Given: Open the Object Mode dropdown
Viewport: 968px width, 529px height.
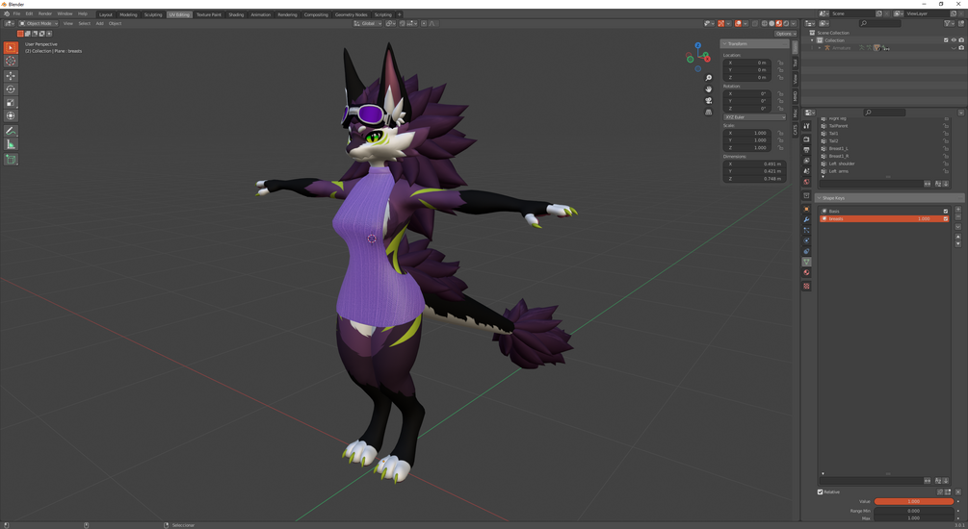Looking at the screenshot, I should pos(39,23).
